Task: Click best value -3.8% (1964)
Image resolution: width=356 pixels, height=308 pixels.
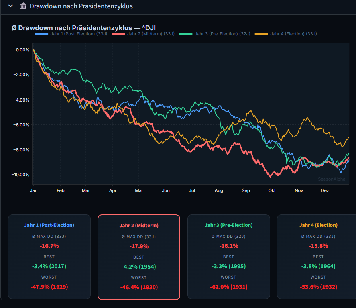Action: pos(318,266)
